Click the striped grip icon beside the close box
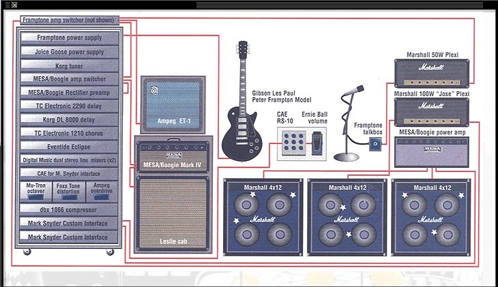Viewport: 498px width, 287px height. [x=8, y=5]
